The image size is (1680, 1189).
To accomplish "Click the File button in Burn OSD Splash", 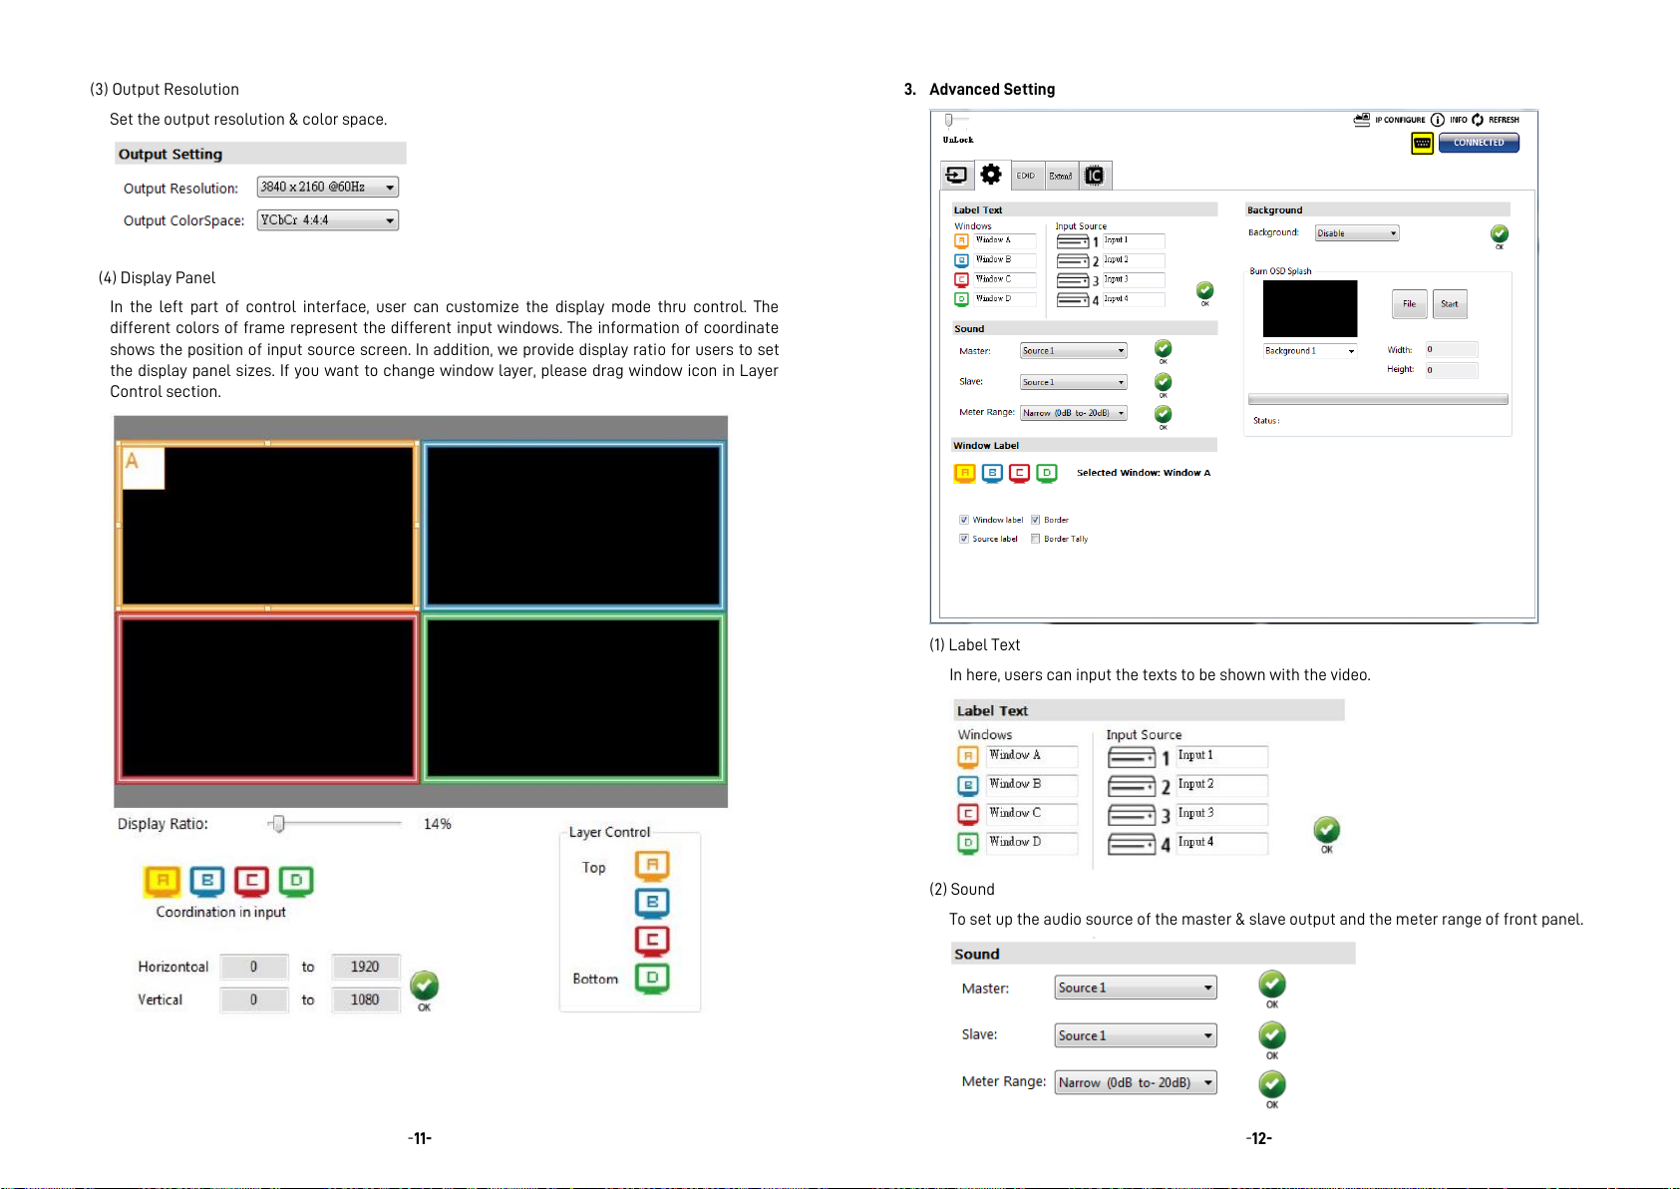I will click(x=1410, y=304).
